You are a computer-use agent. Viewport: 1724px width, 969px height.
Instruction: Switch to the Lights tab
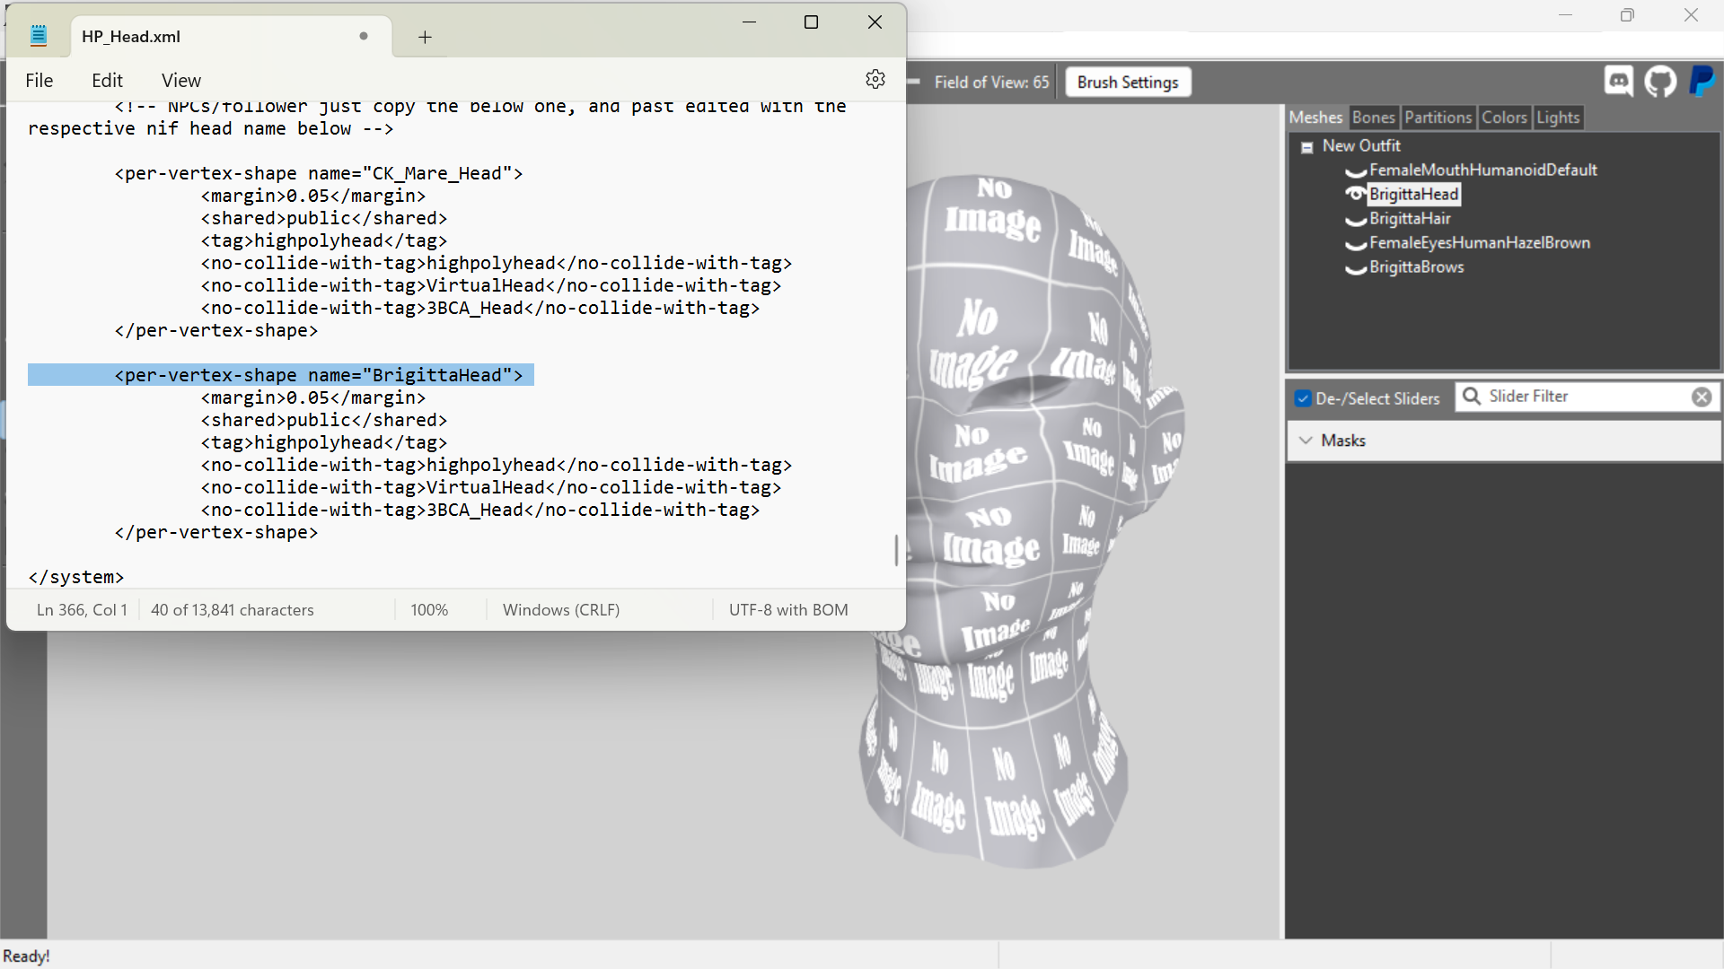(1557, 118)
